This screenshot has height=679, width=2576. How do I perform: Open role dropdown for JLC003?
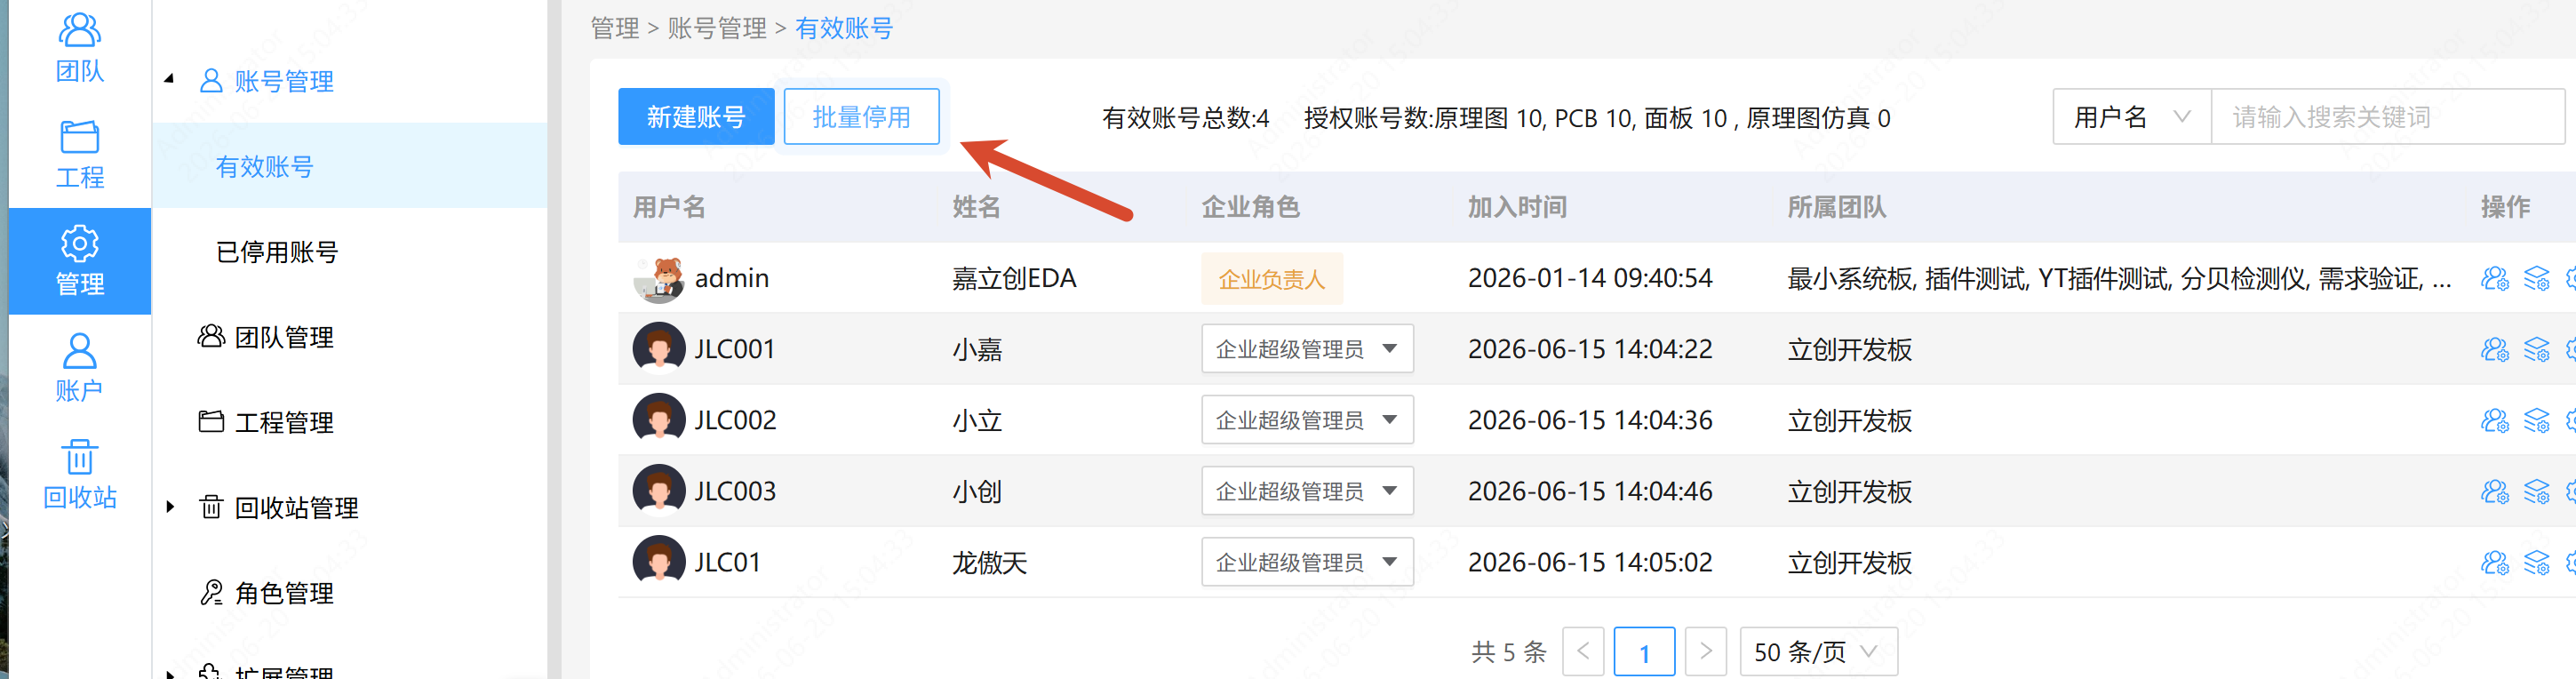[x=1307, y=491]
